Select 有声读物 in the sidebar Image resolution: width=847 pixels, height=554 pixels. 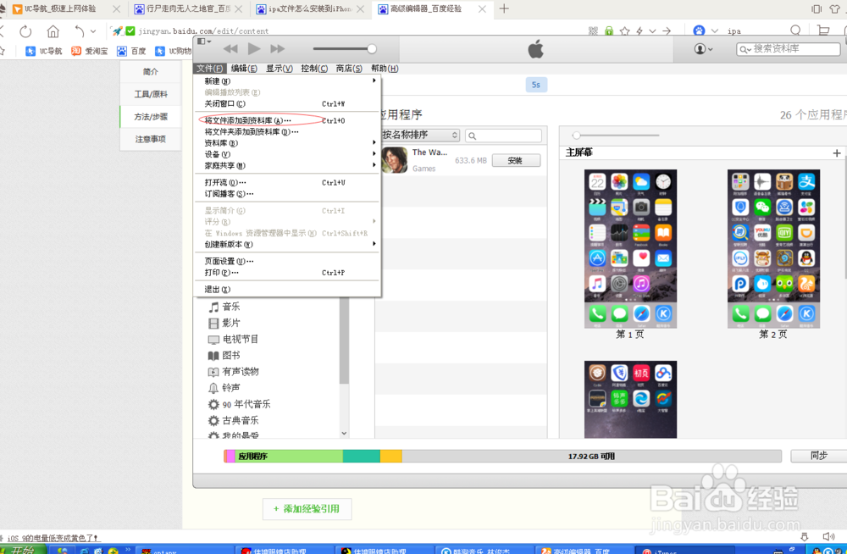click(x=234, y=372)
